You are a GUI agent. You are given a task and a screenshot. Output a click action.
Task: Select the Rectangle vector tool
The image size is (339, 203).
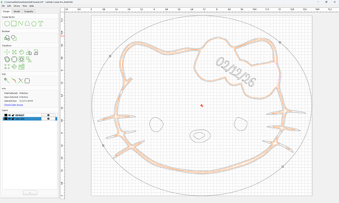tap(14, 24)
